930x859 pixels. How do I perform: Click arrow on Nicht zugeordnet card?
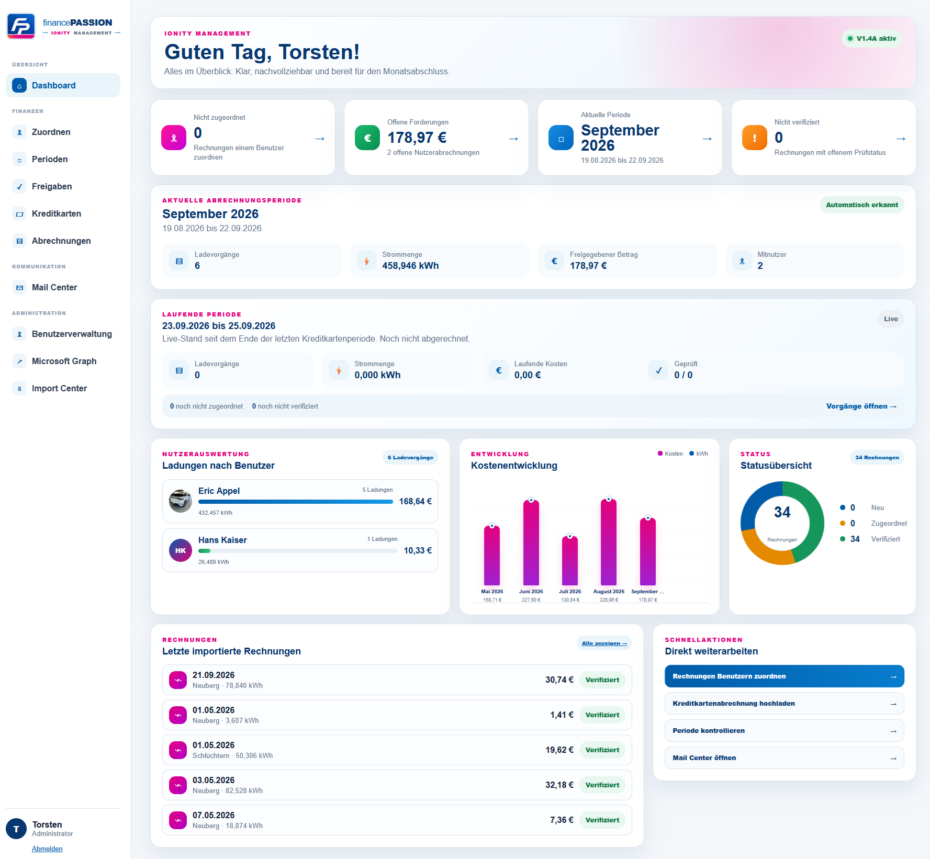(320, 139)
